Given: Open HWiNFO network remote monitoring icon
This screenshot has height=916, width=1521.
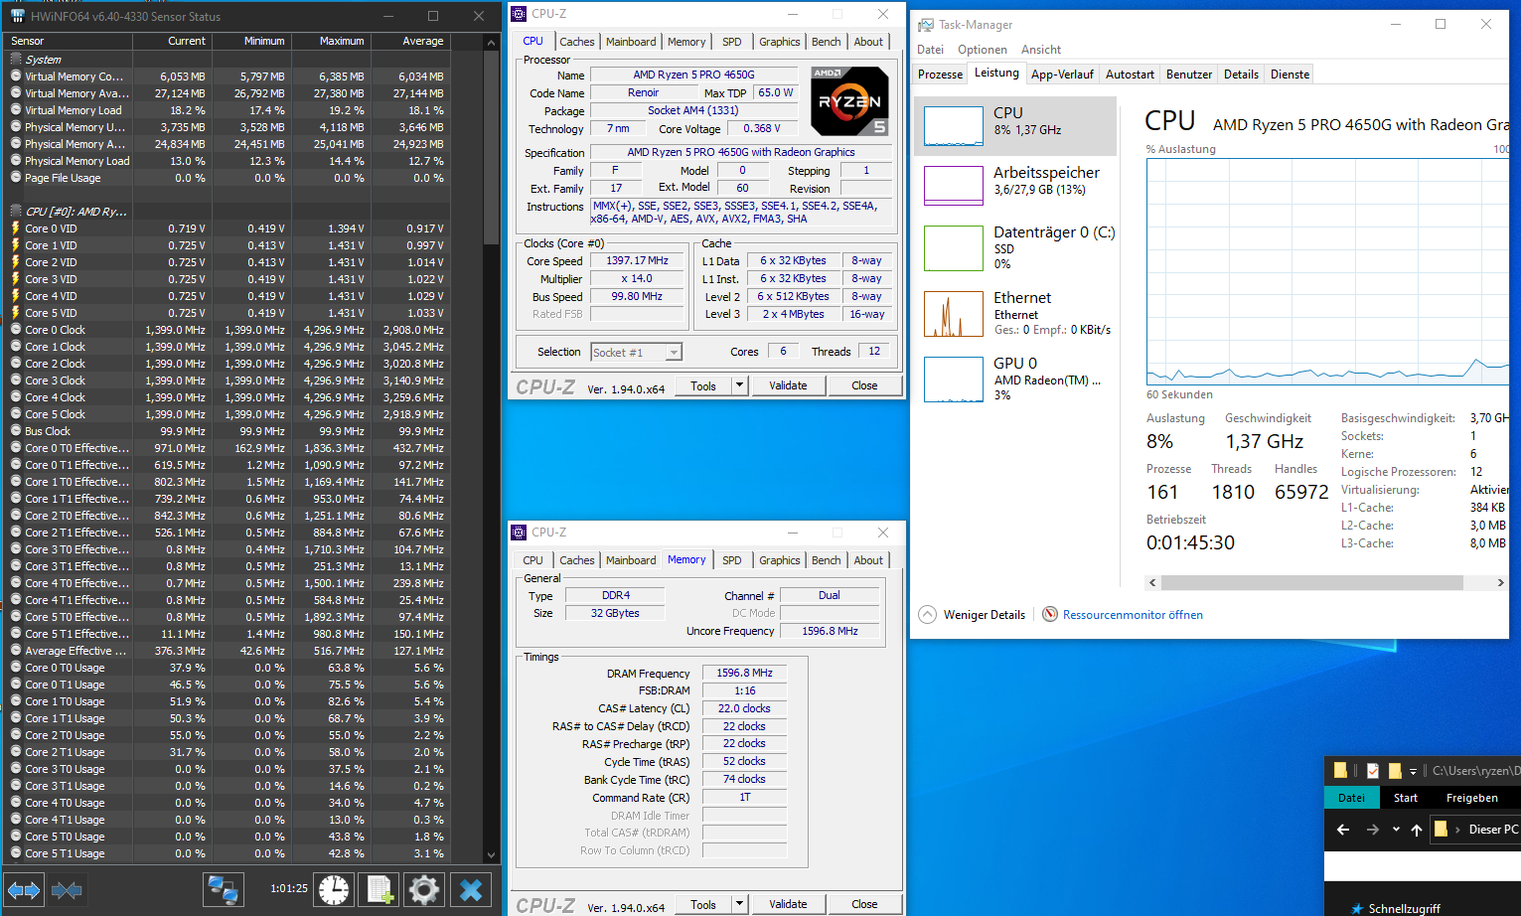Looking at the screenshot, I should pyautogui.click(x=224, y=890).
